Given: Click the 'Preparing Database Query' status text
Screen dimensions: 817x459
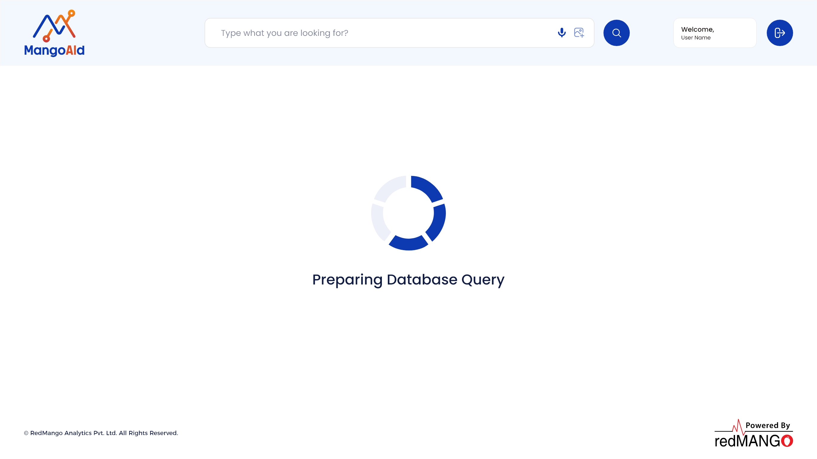Looking at the screenshot, I should 408,280.
